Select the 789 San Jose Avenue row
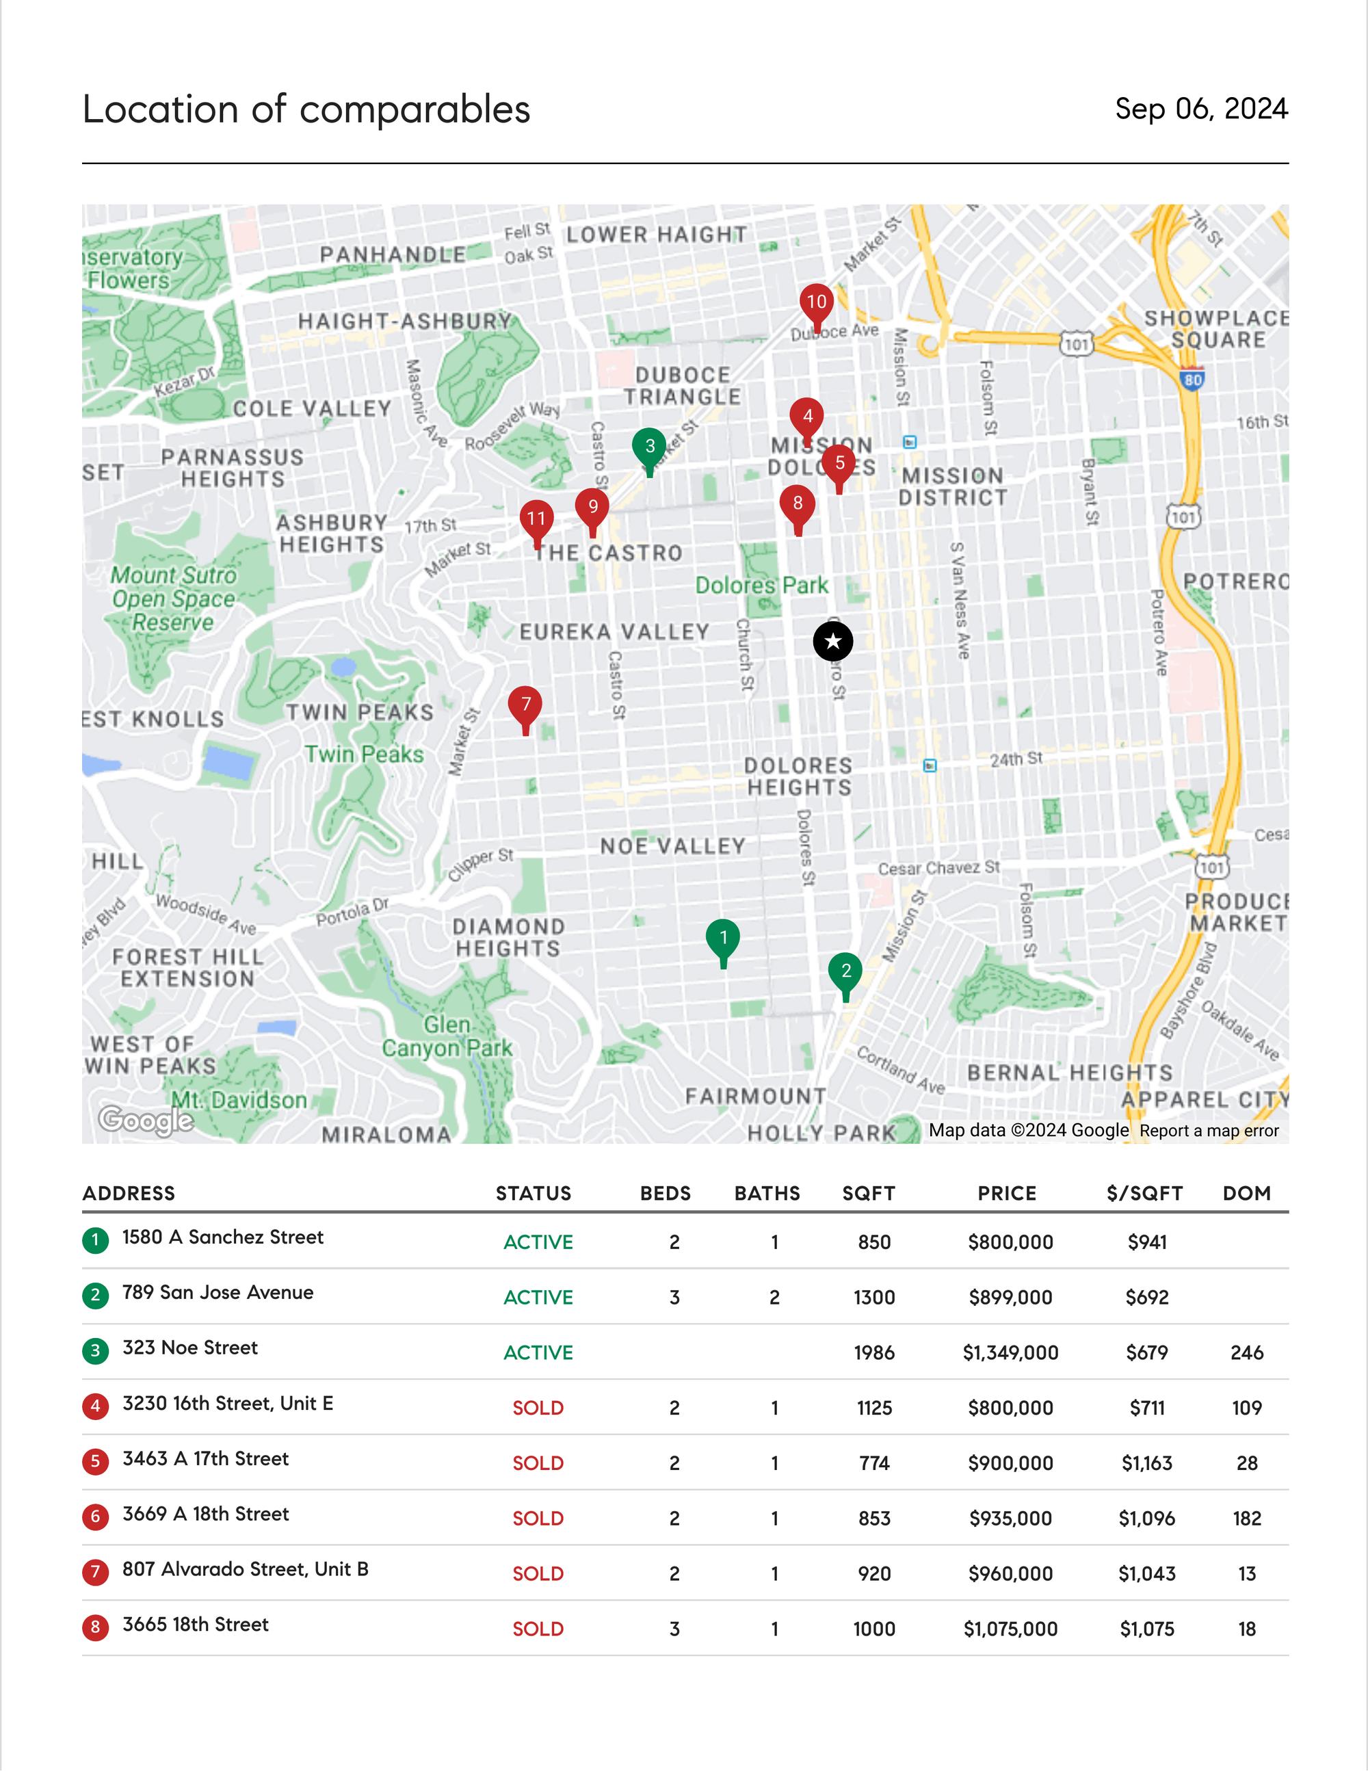The height and width of the screenshot is (1771, 1368). click(x=218, y=1293)
